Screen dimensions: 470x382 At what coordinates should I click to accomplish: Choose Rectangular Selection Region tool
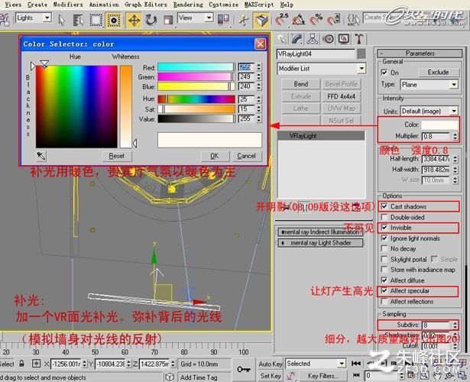(x=96, y=21)
